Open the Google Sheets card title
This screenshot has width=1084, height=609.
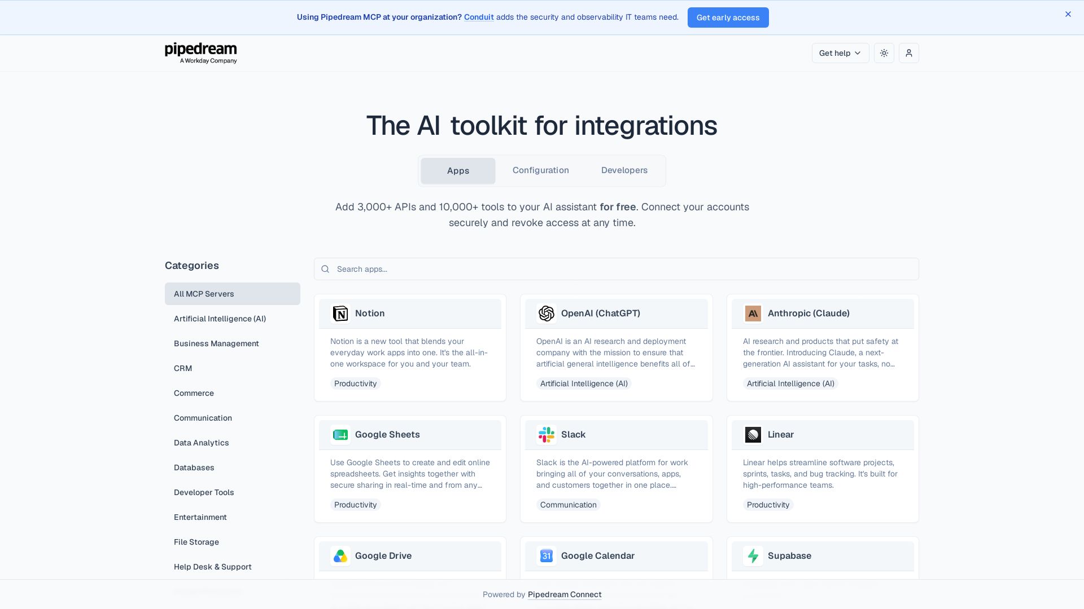pos(387,435)
